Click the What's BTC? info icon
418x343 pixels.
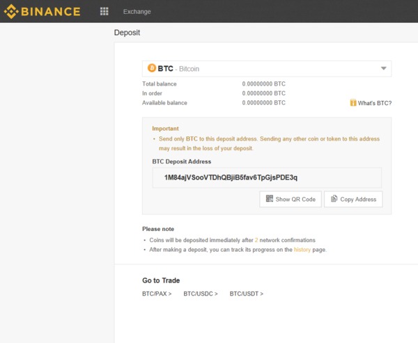pos(353,102)
